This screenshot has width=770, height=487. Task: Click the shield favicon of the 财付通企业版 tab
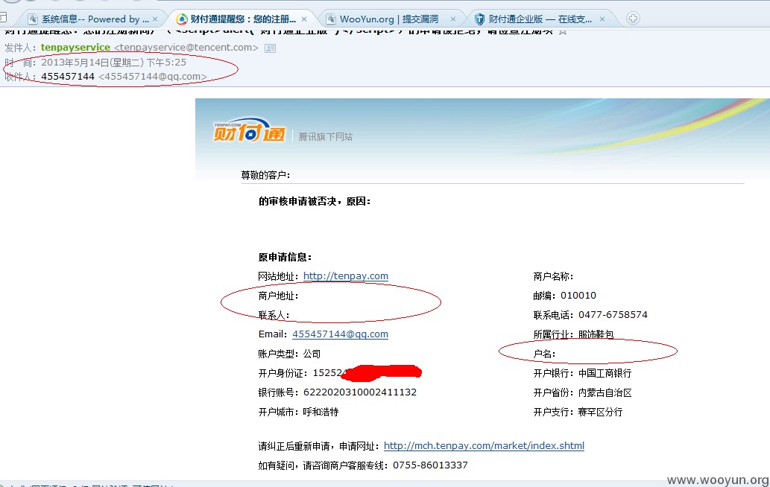click(x=479, y=19)
